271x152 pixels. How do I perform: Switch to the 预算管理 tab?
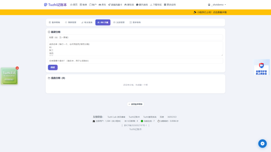71,22
